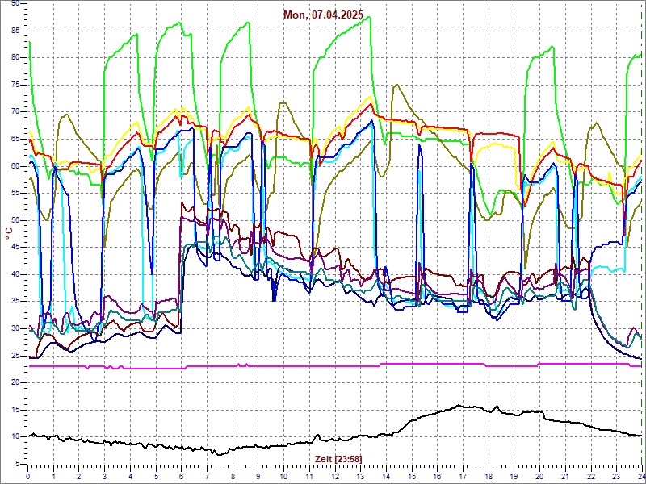Click the hour 24 x-axis tick label
The image size is (646, 484).
pyautogui.click(x=640, y=477)
